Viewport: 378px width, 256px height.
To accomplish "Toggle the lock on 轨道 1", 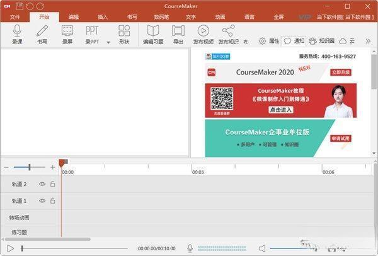I will (x=52, y=201).
